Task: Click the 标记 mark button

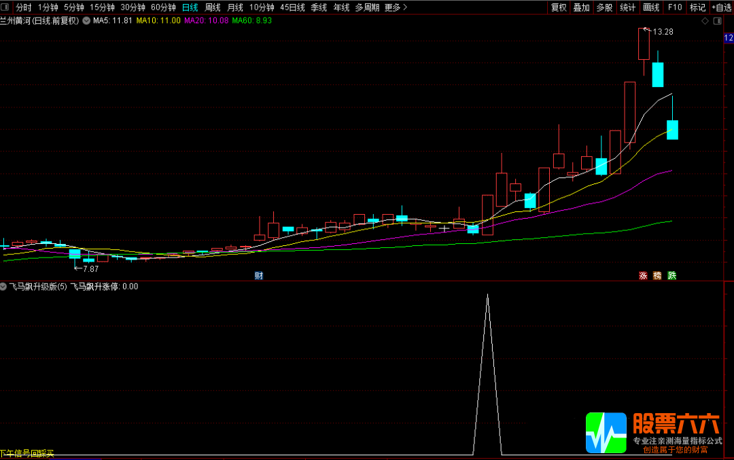Action: (x=697, y=7)
